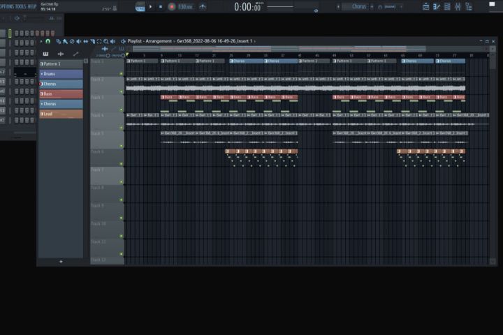The width and height of the screenshot is (503, 335).
Task: Click the first Bass clip on Track 3
Action: point(169,97)
